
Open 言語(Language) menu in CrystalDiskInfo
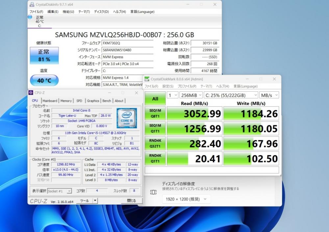tap(142, 12)
